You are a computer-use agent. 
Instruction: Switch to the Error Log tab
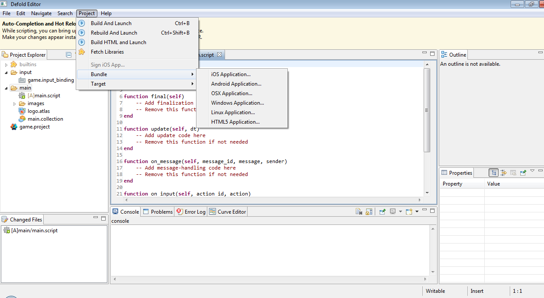coord(190,211)
